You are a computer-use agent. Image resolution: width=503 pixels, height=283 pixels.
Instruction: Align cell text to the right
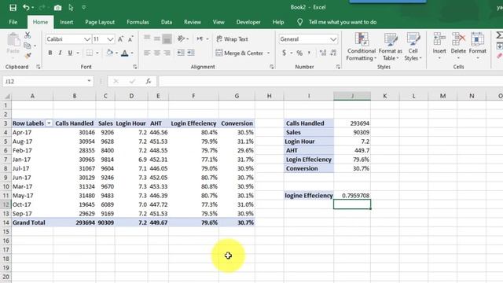(x=167, y=53)
